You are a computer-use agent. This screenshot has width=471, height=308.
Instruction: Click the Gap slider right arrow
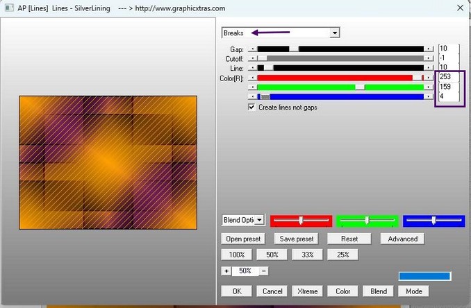pyautogui.click(x=429, y=49)
